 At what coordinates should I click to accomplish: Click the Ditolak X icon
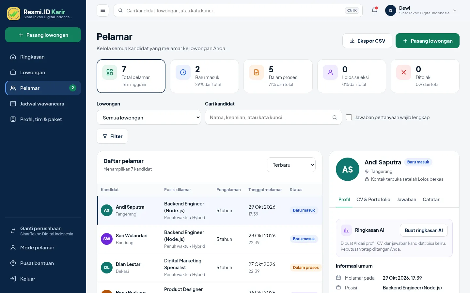click(404, 72)
